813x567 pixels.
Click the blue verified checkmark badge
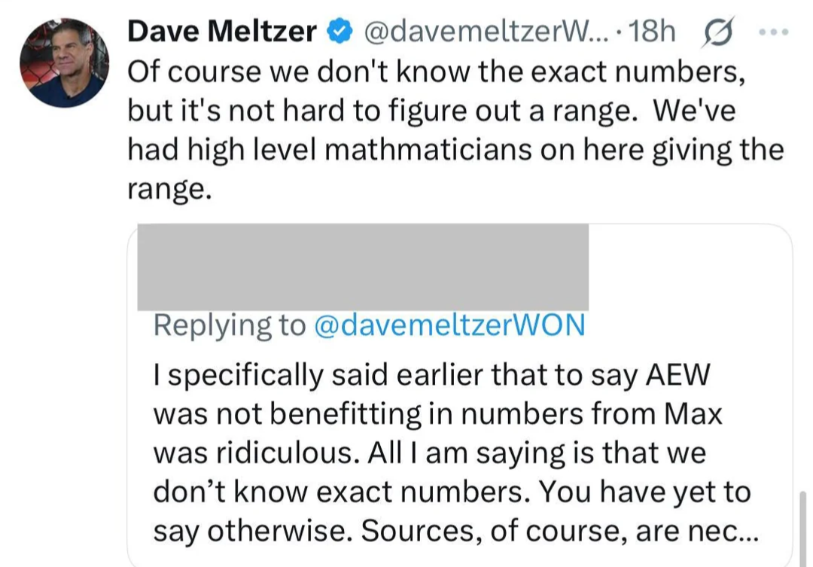[x=341, y=32]
